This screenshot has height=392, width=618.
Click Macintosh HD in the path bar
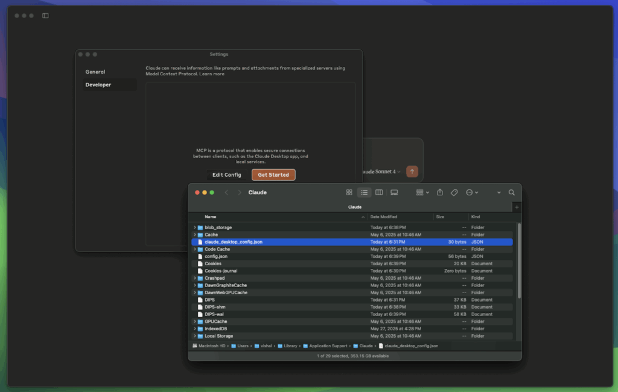pos(209,346)
